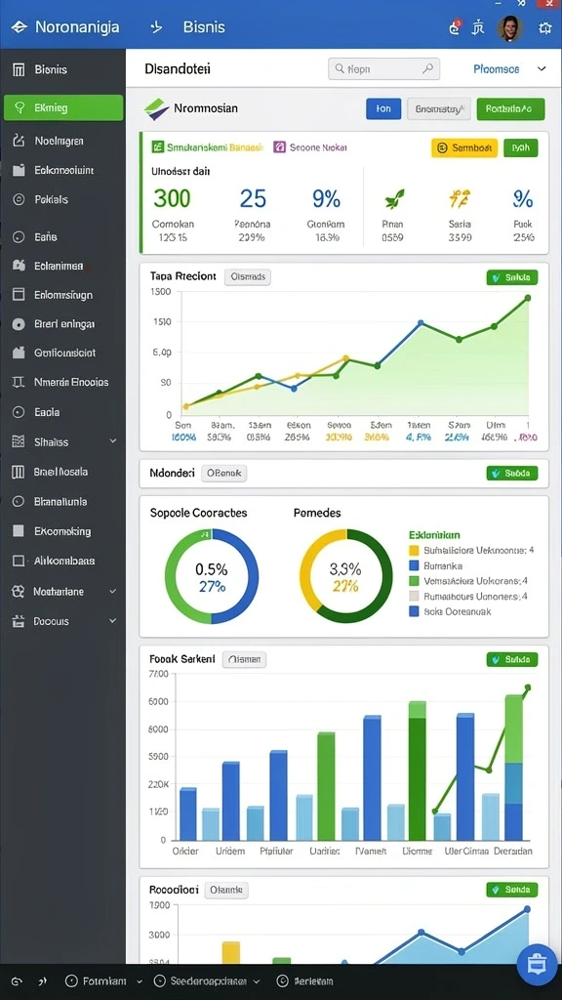Select the Ekmieg sidebar item
This screenshot has height=1000, width=562.
click(63, 107)
